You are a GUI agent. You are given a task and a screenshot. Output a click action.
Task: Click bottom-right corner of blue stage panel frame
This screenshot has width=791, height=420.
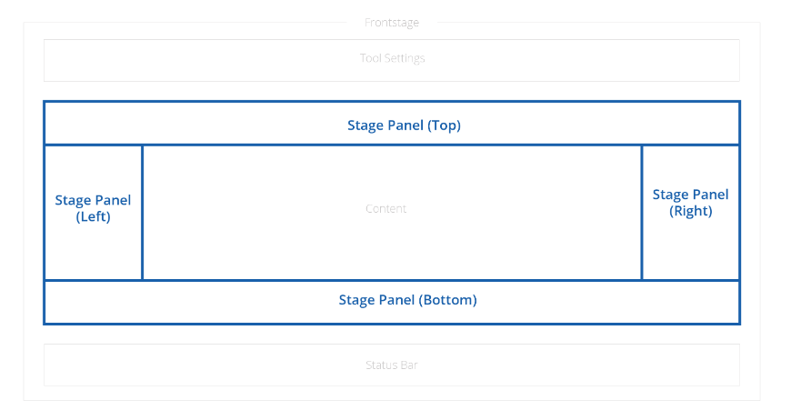[739, 323]
